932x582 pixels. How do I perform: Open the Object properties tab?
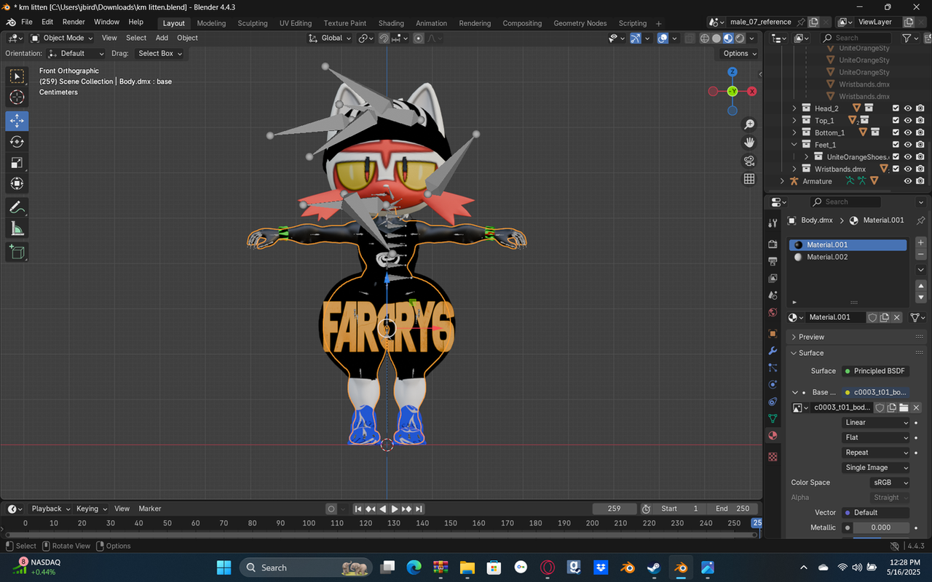[773, 334]
